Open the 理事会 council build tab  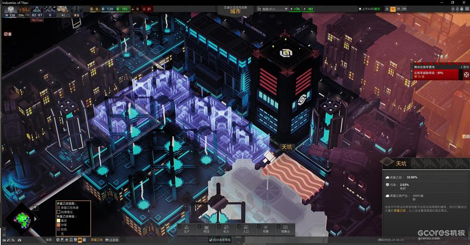point(285,229)
